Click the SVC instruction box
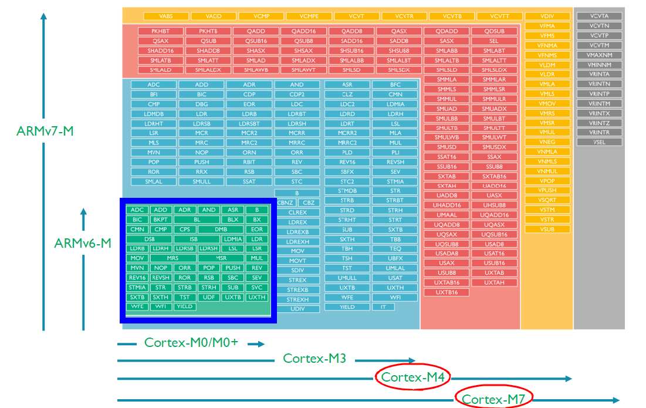The image size is (646, 408). tap(256, 287)
